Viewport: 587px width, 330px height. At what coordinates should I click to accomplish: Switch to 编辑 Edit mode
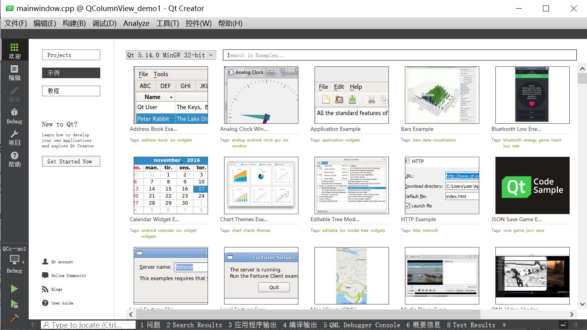click(x=15, y=73)
